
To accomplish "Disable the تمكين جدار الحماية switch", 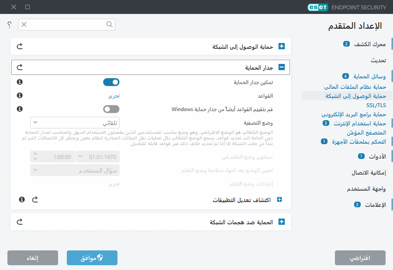I will click(x=112, y=82).
